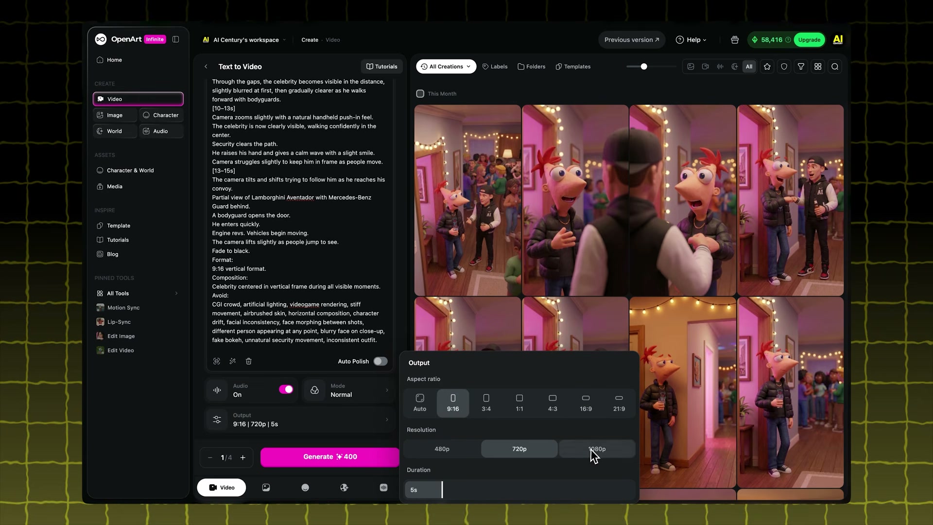This screenshot has width=933, height=525.
Task: Open the Folders tab
Action: pos(532,67)
